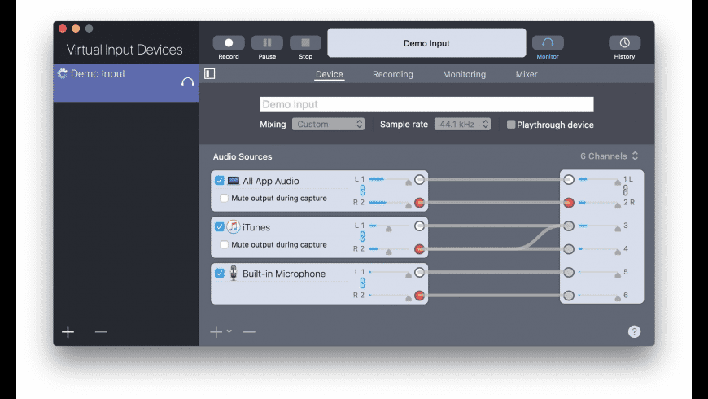
Task: Click iTunes L 1 output connector
Action: pyautogui.click(x=419, y=226)
